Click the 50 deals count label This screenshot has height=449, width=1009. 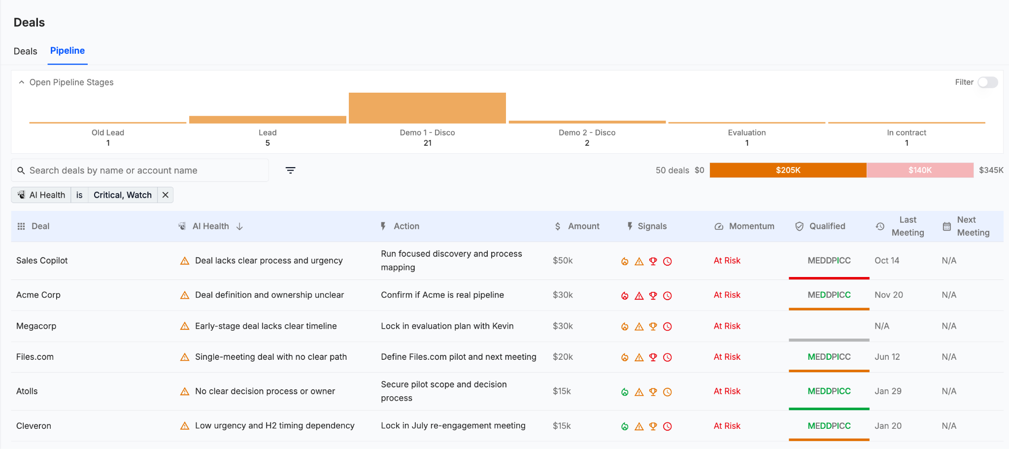[x=672, y=170]
